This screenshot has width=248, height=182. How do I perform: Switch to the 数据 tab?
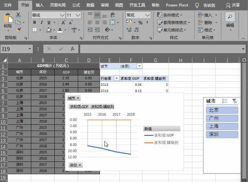pyautogui.click(x=90, y=5)
